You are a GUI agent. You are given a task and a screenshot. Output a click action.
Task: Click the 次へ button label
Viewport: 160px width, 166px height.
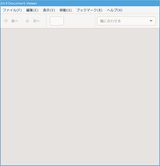[36, 21]
